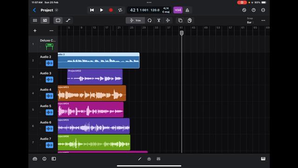Select the Deluxe C... instrument track icon

pos(49,47)
